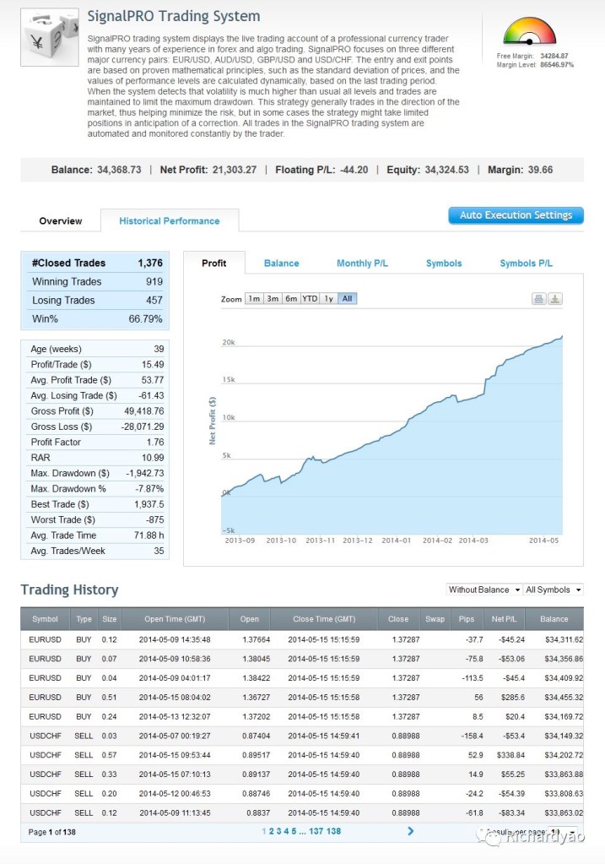This screenshot has width=605, height=864.
Task: Set chart zoom to YTD
Action: pos(310,299)
